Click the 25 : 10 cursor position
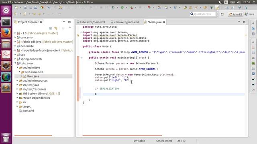This screenshot has height=144, width=257. [181, 141]
